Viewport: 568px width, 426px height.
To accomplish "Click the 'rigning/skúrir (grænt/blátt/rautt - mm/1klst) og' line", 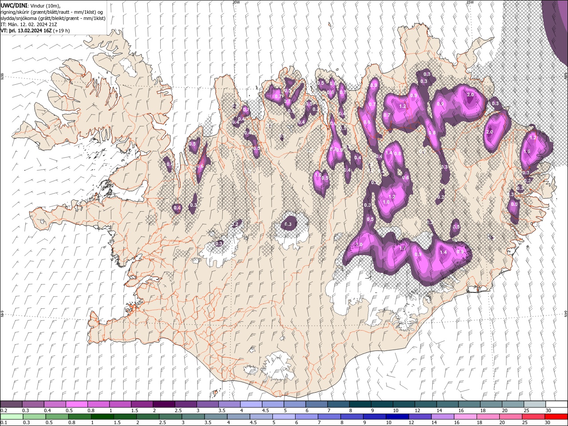I will tap(52, 12).
